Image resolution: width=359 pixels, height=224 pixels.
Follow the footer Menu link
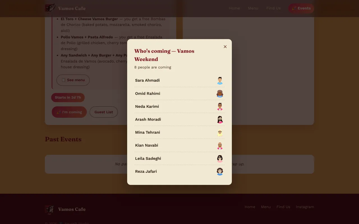tap(266, 207)
